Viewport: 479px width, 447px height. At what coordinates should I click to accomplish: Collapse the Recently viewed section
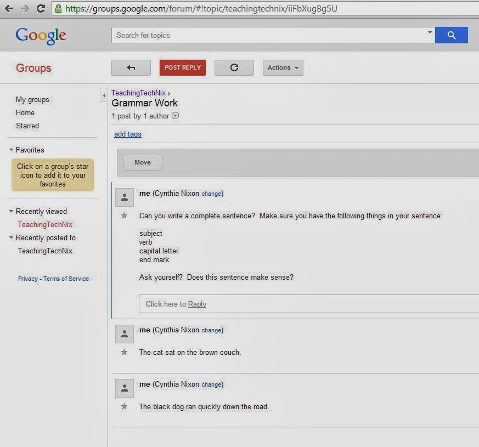point(11,211)
